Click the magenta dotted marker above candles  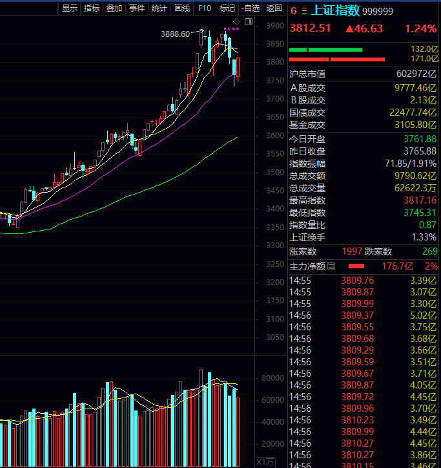(x=231, y=29)
